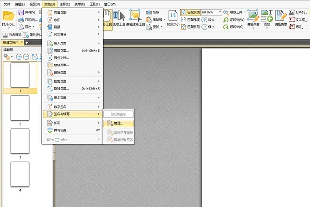Click the 导出 export button
The width and height of the screenshot is (310, 207).
tap(27, 27)
